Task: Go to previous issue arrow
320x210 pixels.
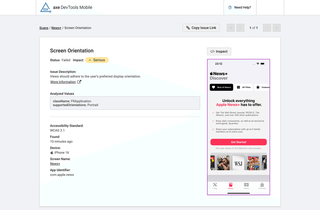Action: (x=240, y=28)
